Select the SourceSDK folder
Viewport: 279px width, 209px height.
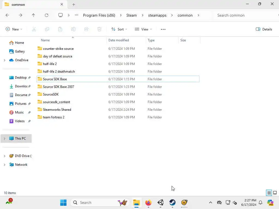[x=118, y=94]
